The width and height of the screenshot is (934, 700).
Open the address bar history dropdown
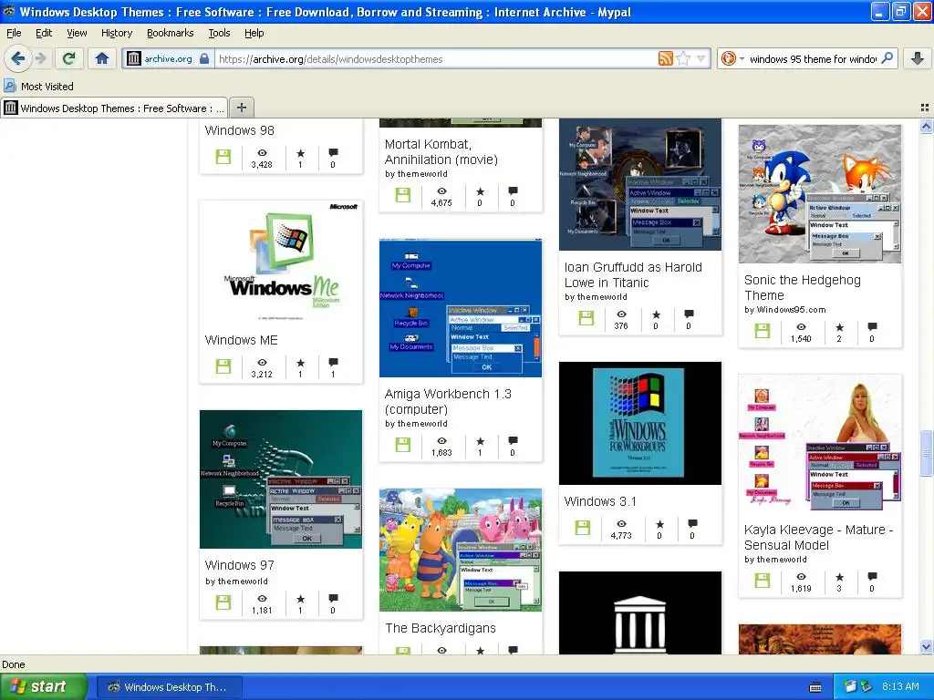click(x=701, y=58)
